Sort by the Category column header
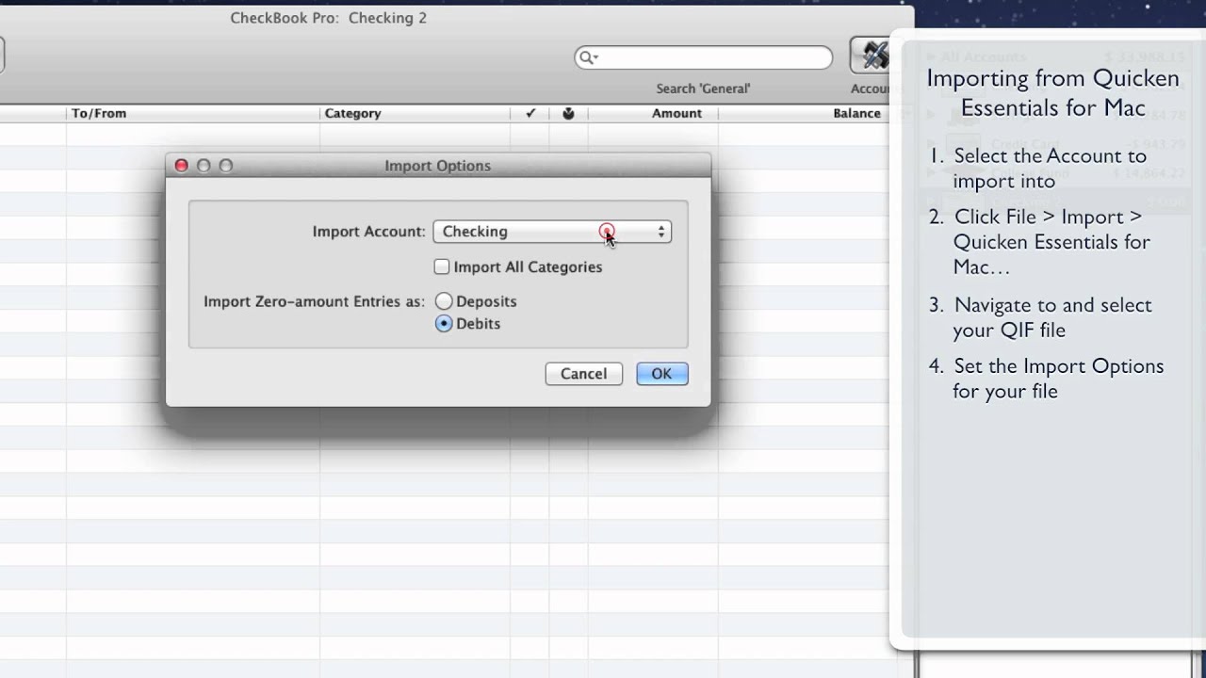 tap(415, 113)
